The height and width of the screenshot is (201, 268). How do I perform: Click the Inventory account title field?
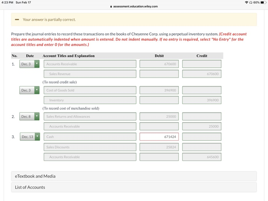coord(90,100)
